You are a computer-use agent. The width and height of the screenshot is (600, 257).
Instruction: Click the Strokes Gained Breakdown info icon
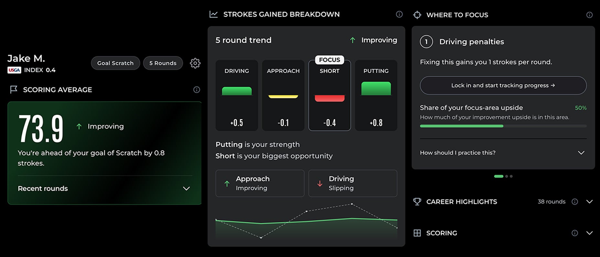[x=399, y=14]
